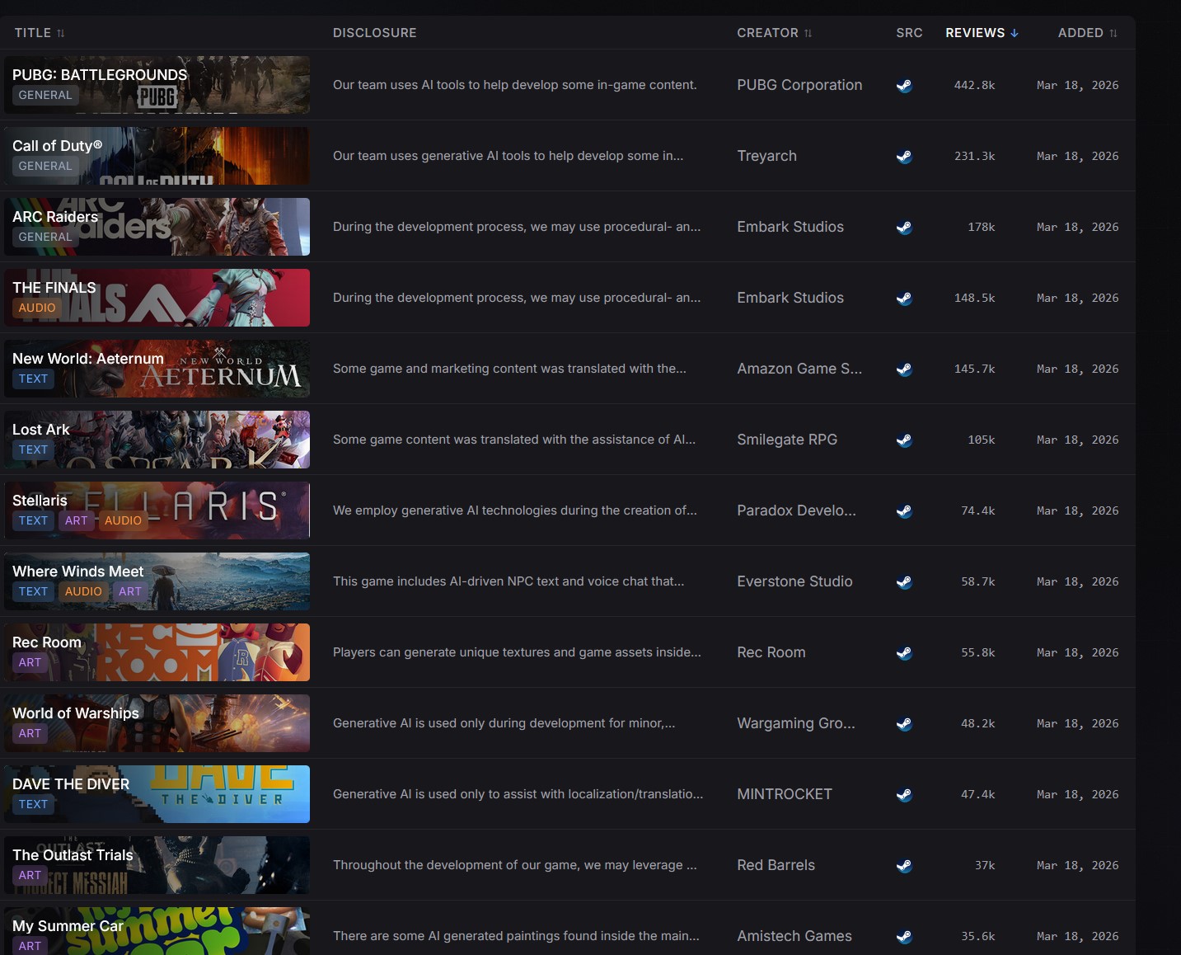Click the ART tag under Where Winds Meet

(x=130, y=591)
